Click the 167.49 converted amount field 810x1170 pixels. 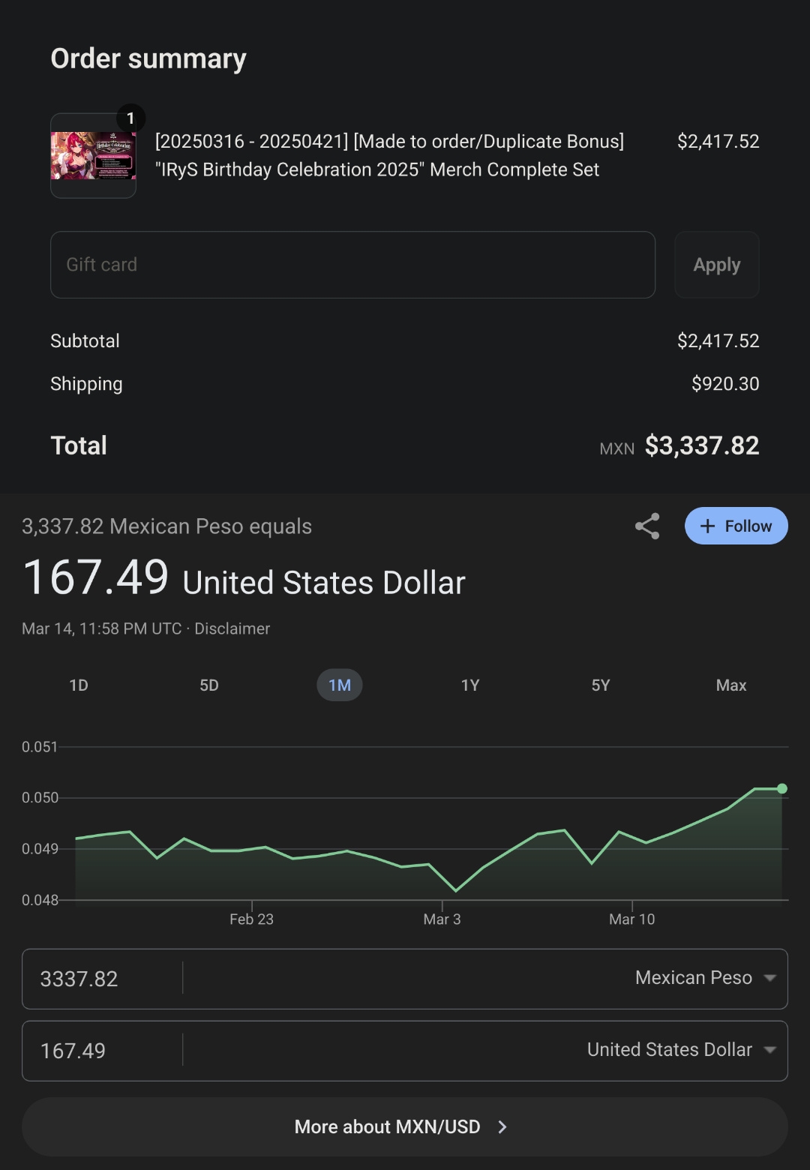coord(101,1051)
